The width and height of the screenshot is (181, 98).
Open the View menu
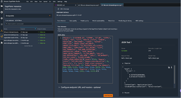[36, 2]
